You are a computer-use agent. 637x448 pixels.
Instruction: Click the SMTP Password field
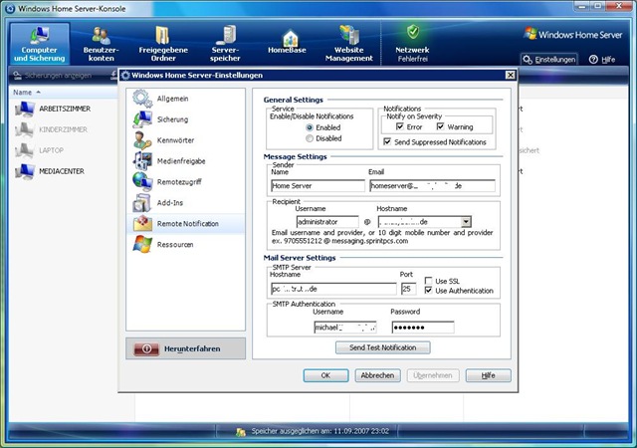[x=423, y=328]
